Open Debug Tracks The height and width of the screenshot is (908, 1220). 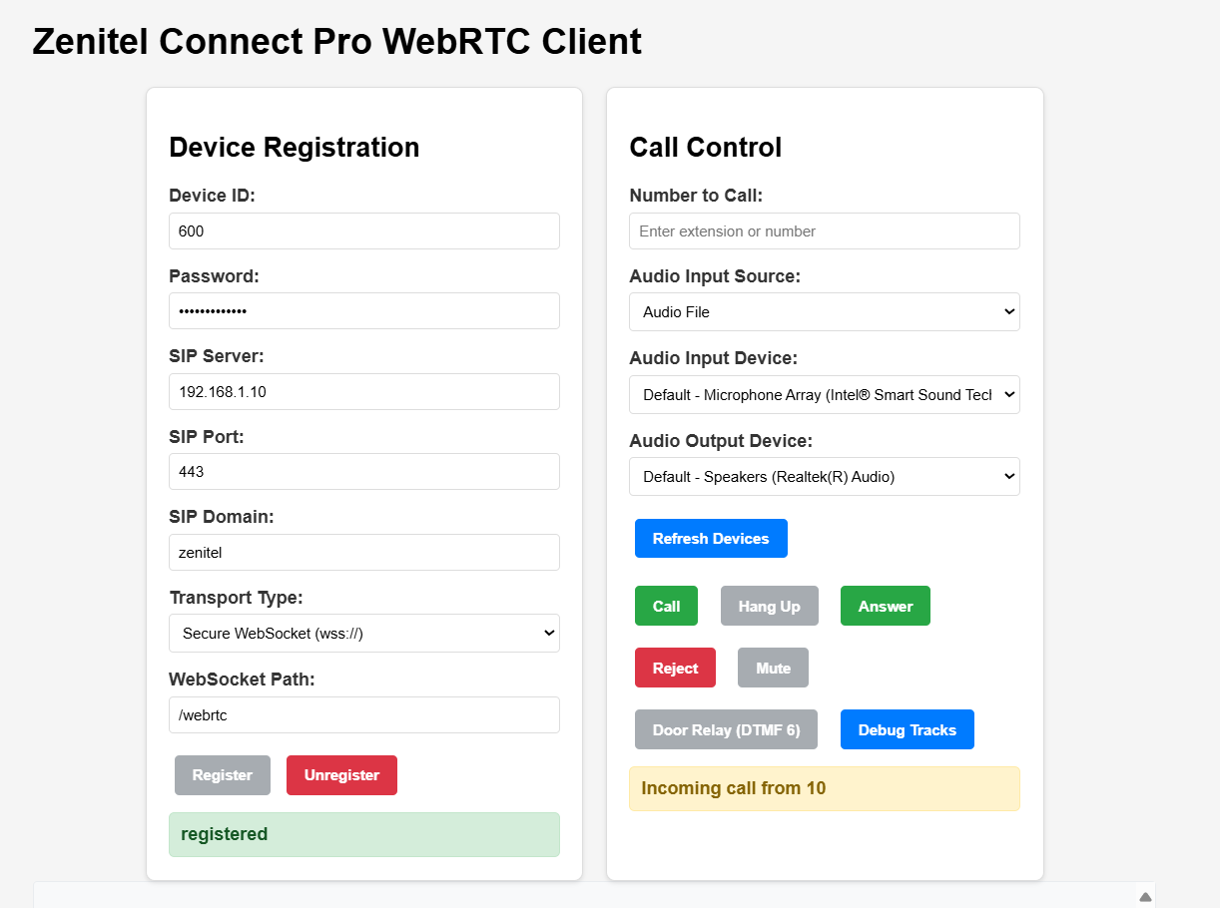907,729
